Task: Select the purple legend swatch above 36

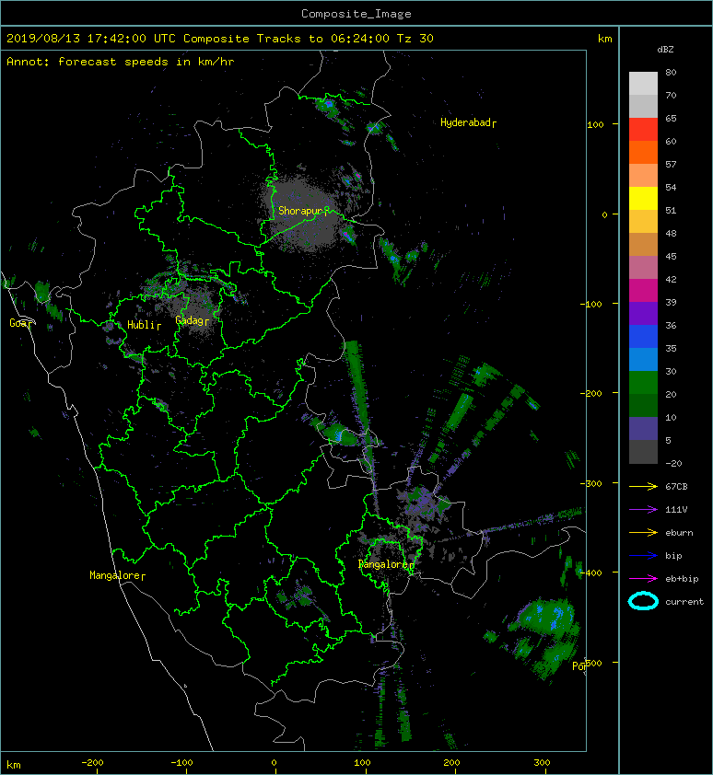Action: point(643,313)
